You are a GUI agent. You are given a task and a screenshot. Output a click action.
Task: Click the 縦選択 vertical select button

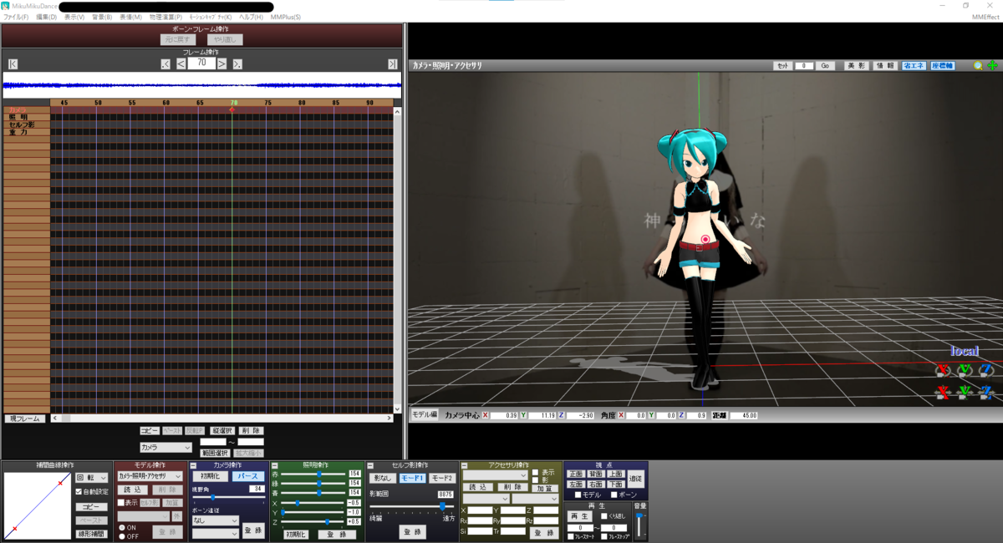click(x=221, y=431)
